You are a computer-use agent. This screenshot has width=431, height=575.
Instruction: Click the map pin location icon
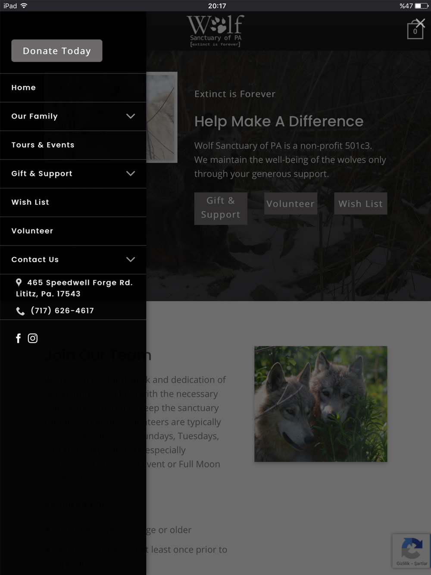19,282
